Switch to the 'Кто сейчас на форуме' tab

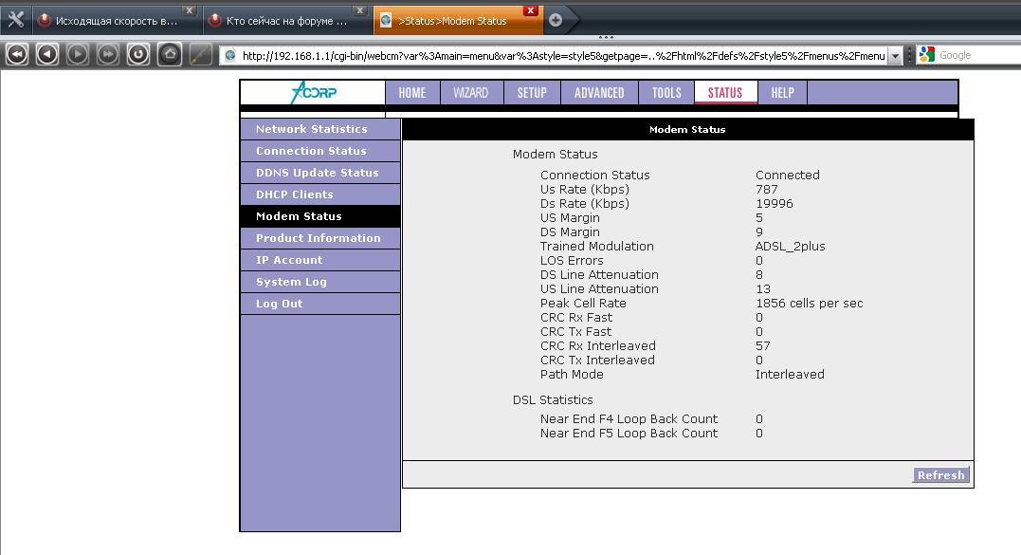286,21
